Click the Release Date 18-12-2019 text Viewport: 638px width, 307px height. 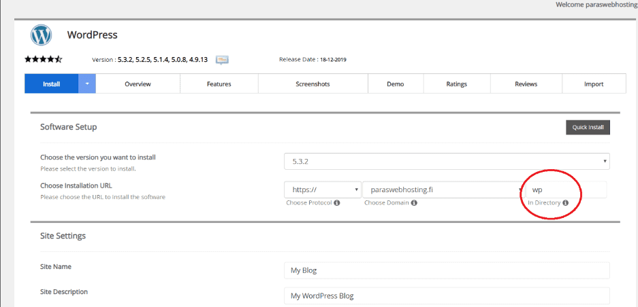coord(313,60)
